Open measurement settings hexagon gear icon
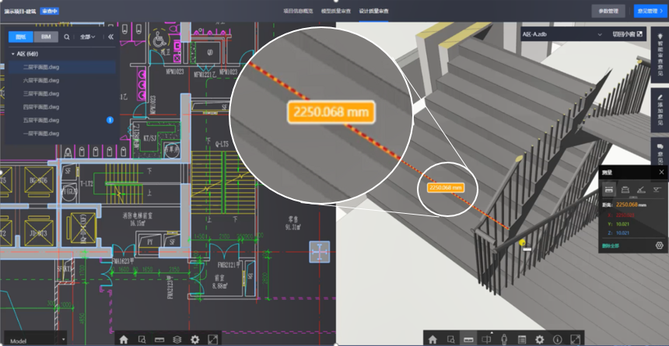The width and height of the screenshot is (669, 346). pos(659,246)
